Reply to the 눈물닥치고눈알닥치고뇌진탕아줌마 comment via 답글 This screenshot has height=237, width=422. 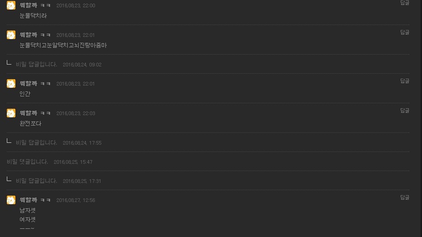click(404, 32)
